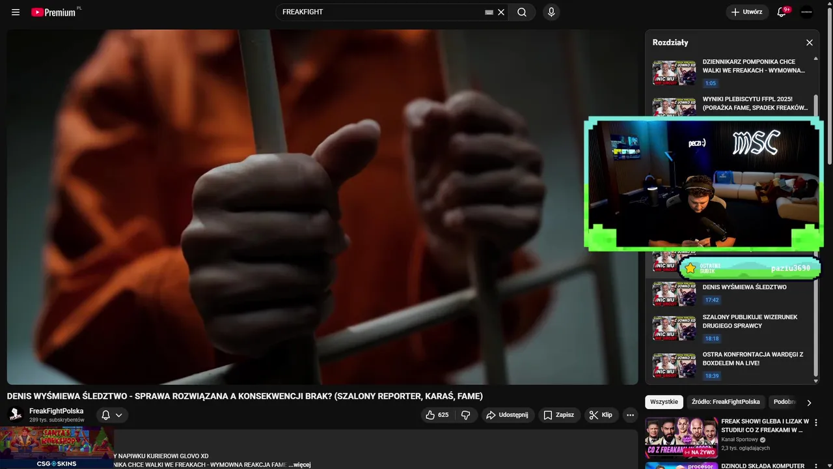Viewport: 833px width, 469px height.
Task: Jump to chapter timestamp 17:42
Action: [x=711, y=300]
